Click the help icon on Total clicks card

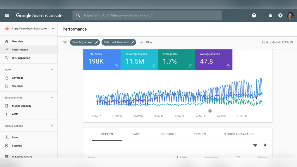pyautogui.click(x=116, y=66)
